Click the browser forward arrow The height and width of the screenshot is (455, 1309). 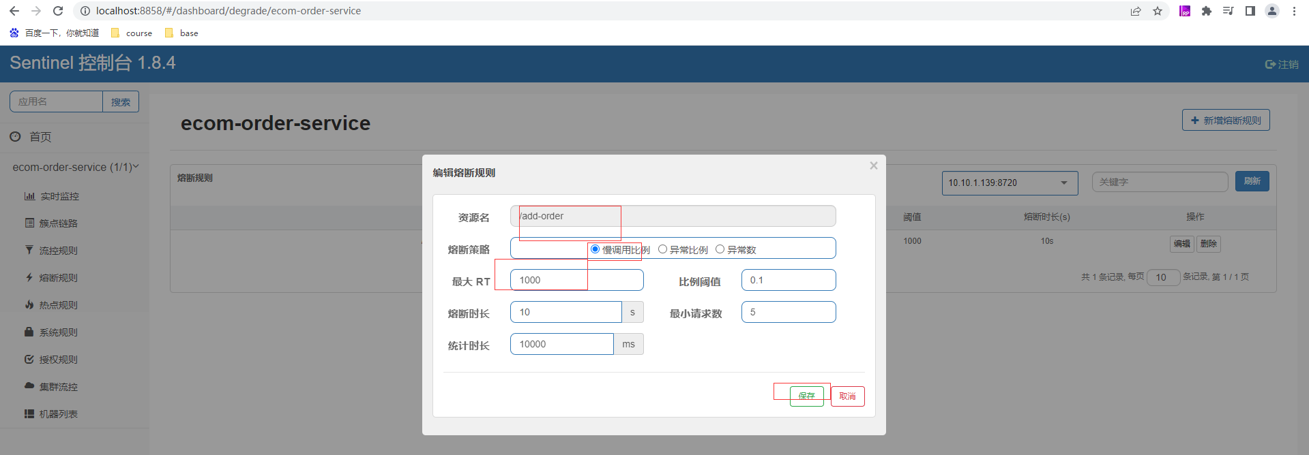tap(36, 11)
